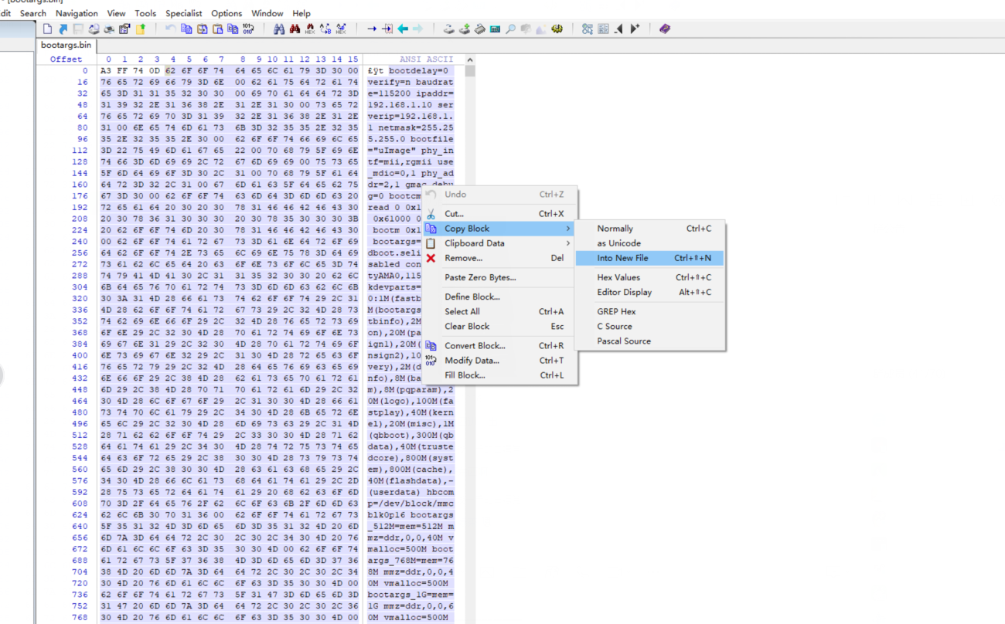Expand the Clipboard Data submenu entry

500,243
